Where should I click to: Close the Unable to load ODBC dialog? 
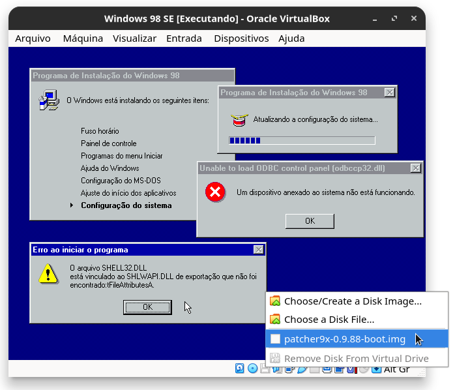(415, 168)
